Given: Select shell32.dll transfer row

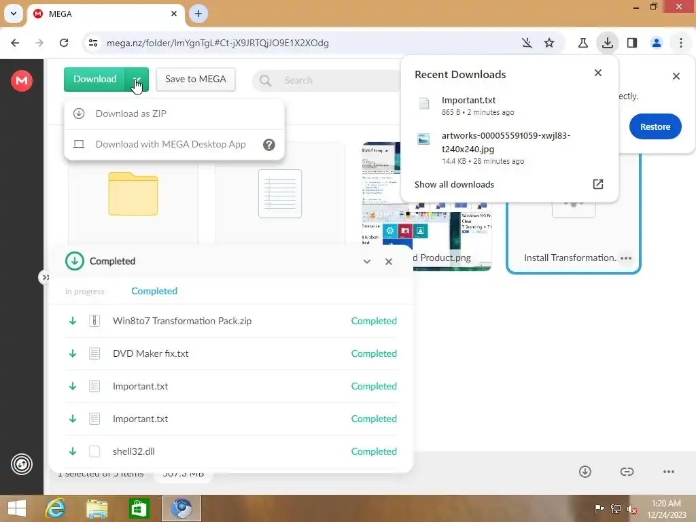Looking at the screenshot, I should click(231, 451).
